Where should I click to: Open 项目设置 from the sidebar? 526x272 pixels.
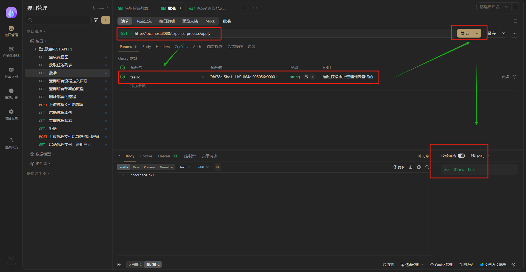click(11, 114)
